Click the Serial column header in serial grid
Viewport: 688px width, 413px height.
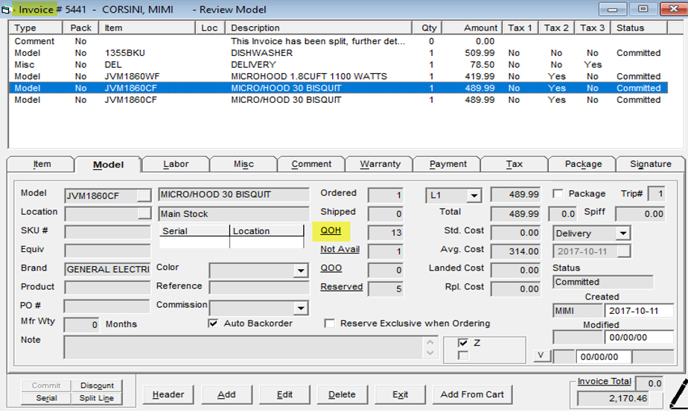click(x=194, y=231)
